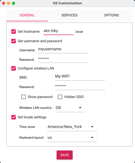Focus the wireless LAN Password field

pyautogui.click(x=80, y=86)
